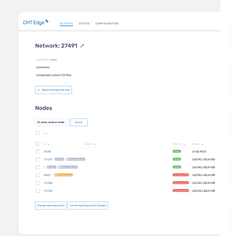The image size is (231, 236).
Task: Click New config set badge on node 131265
Action: pos(76,159)
